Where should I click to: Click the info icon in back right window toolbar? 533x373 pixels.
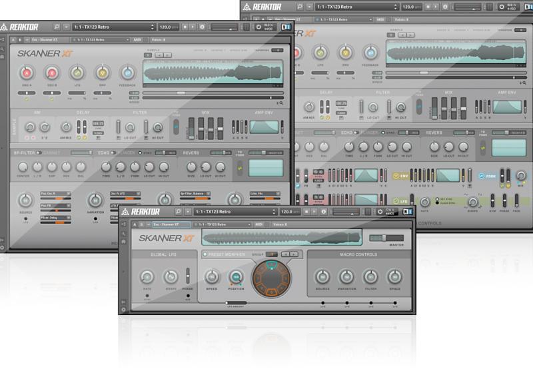[x=445, y=7]
